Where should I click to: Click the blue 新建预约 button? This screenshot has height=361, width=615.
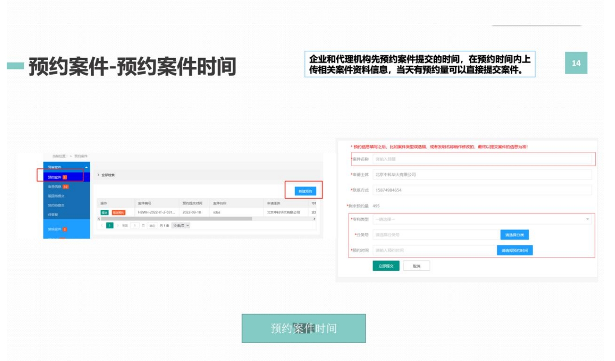305,191
